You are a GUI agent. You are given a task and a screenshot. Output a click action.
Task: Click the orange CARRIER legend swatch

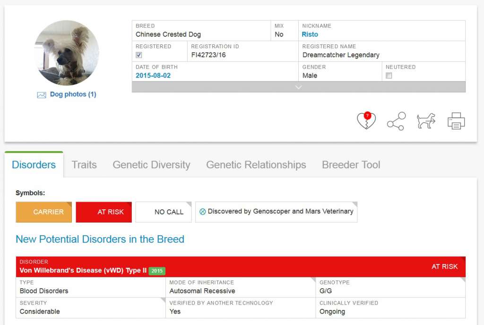pos(44,212)
